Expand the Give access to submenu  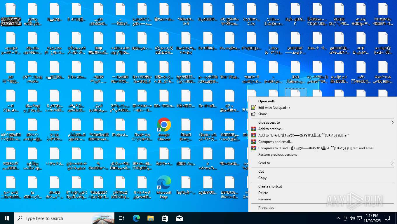point(323,123)
